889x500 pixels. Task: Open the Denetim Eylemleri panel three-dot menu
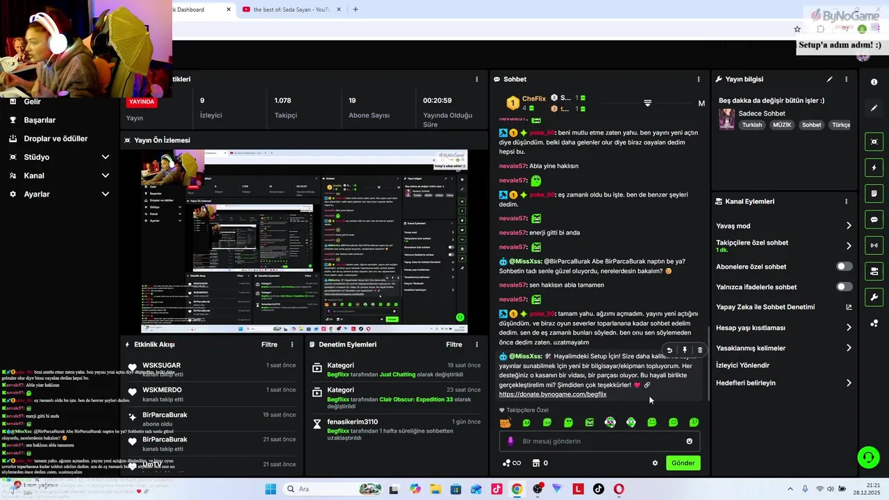point(476,344)
